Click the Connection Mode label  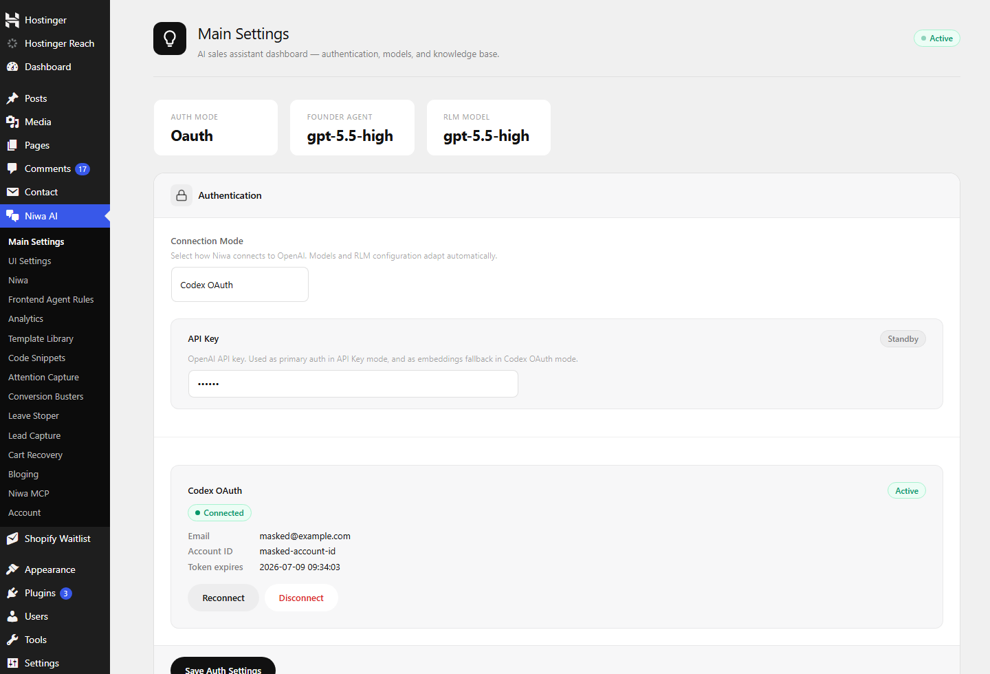click(207, 241)
